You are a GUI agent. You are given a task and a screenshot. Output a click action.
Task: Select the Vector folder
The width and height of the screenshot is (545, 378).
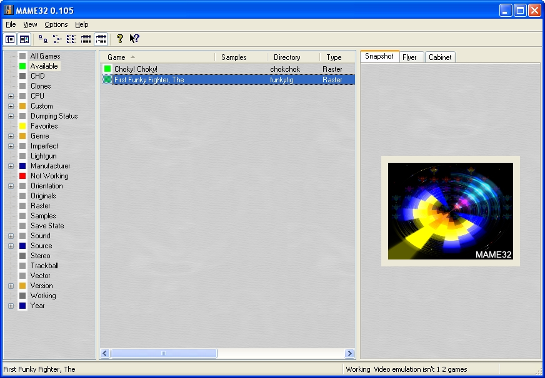pyautogui.click(x=41, y=276)
